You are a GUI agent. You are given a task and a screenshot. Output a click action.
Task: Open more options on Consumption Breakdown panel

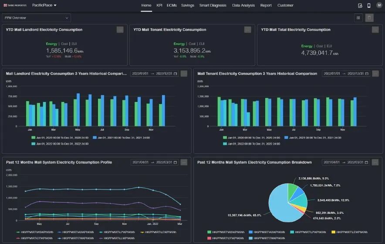pos(375,162)
